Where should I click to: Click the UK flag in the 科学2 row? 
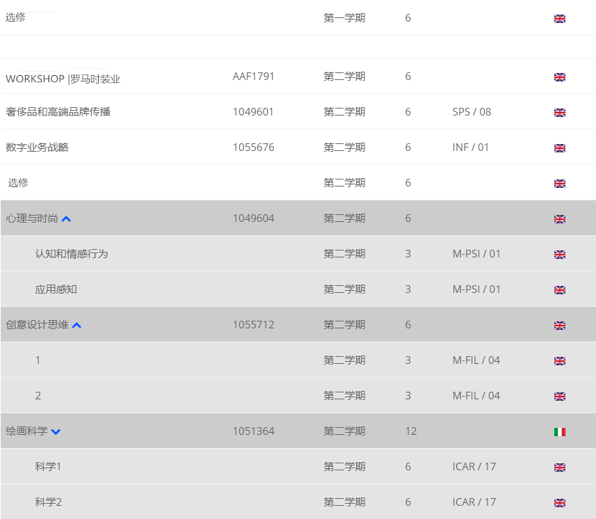coord(559,503)
